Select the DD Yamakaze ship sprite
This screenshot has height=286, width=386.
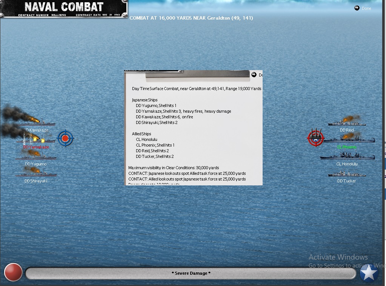tap(36, 139)
